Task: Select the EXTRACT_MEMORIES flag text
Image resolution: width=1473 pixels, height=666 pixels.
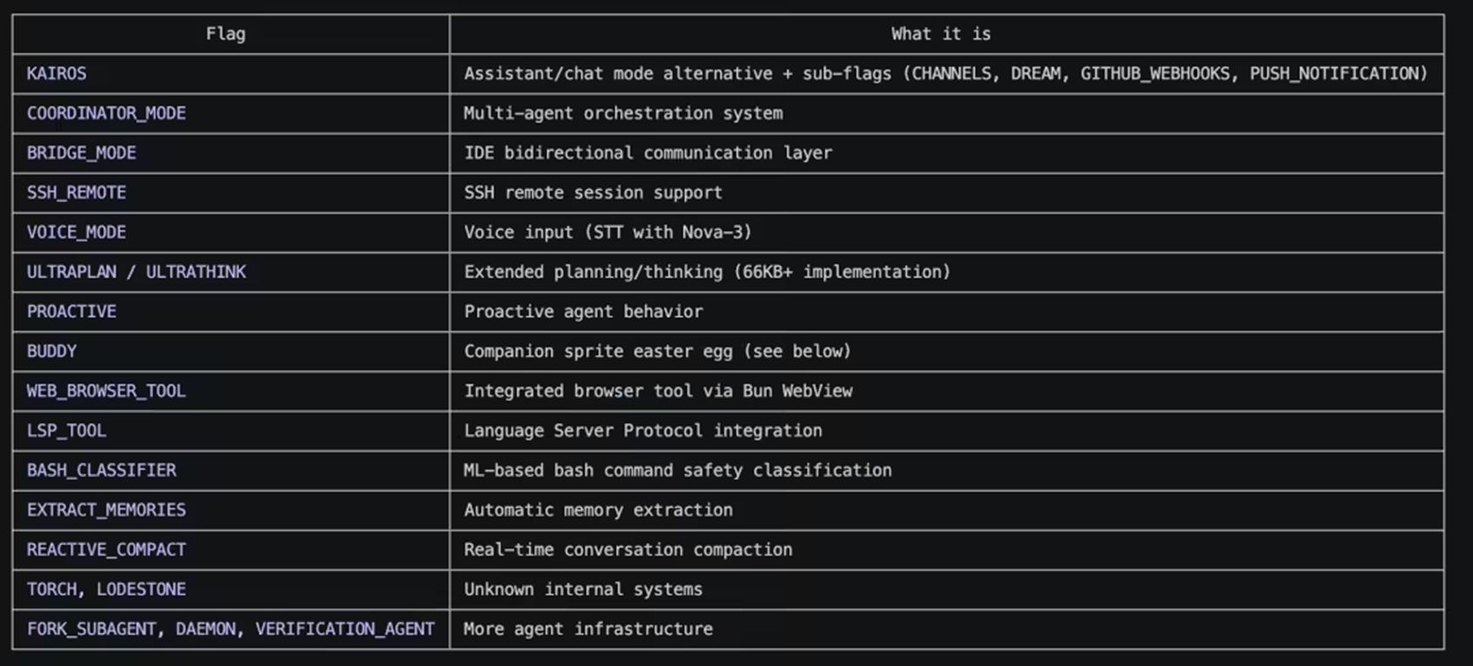Action: click(x=106, y=510)
